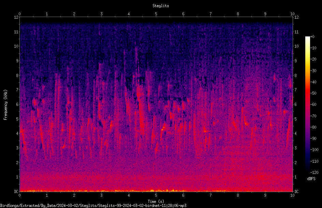The height and width of the screenshot is (208, 322).
Task: Select the 5 second mark on bottom time axis
Action: (x=156, y=195)
